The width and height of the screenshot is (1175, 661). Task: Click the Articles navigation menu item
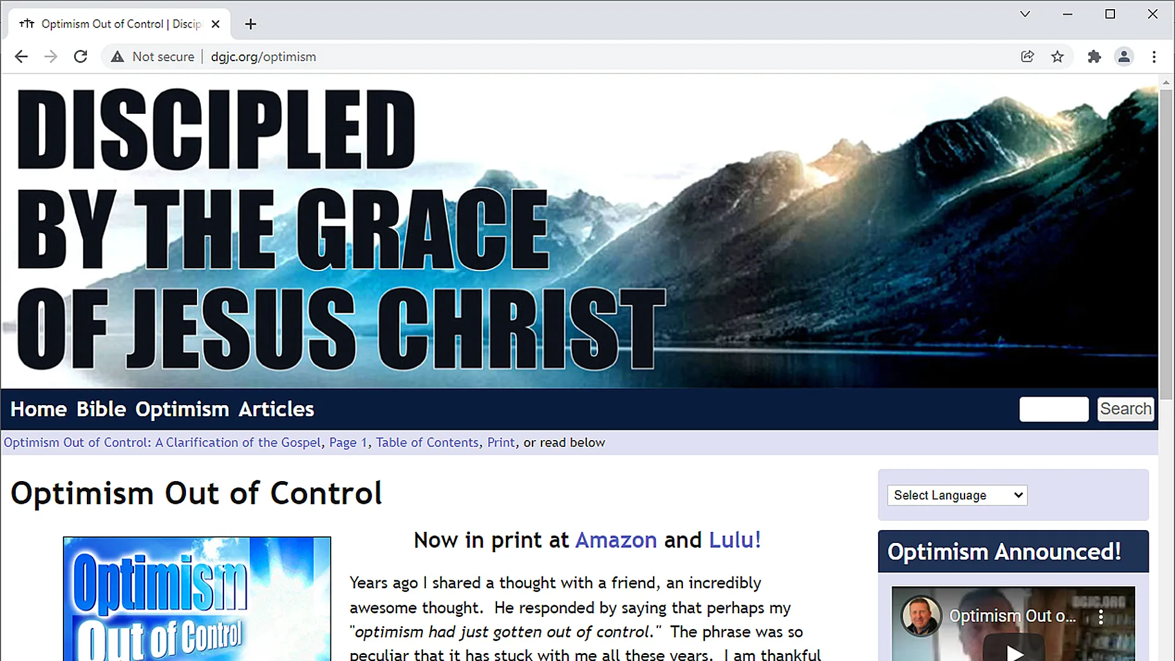tap(275, 408)
